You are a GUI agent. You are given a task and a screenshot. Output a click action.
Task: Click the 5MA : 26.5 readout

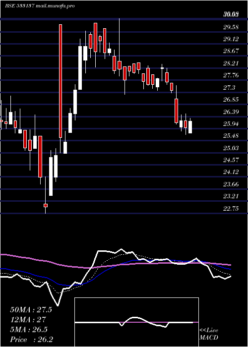[29, 330]
